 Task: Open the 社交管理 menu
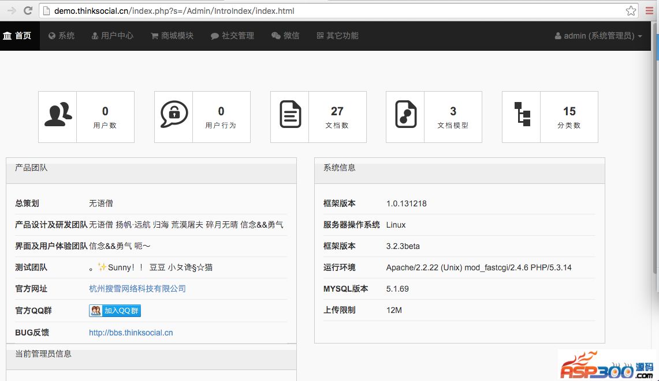[232, 36]
